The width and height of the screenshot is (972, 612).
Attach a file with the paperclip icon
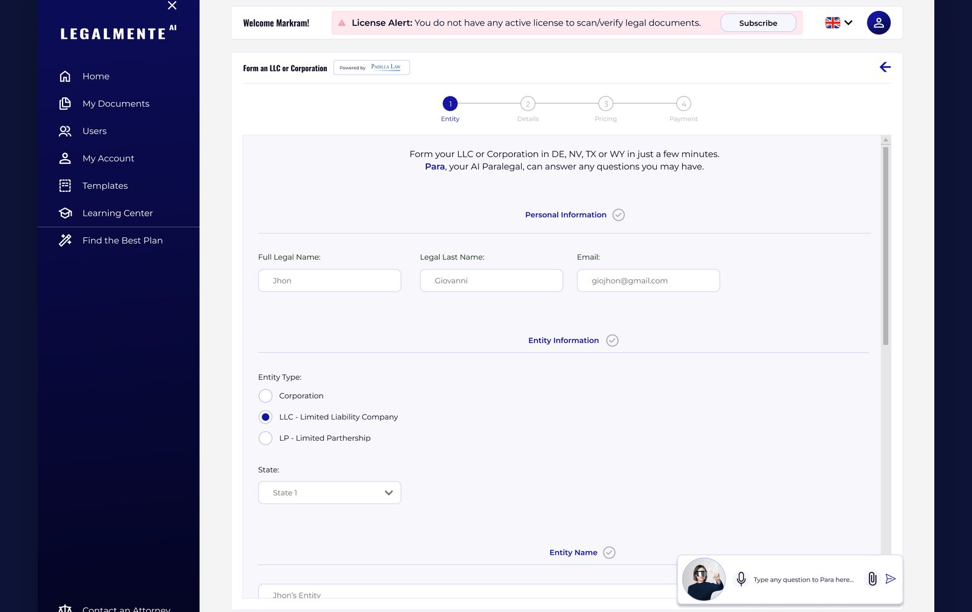(x=872, y=579)
